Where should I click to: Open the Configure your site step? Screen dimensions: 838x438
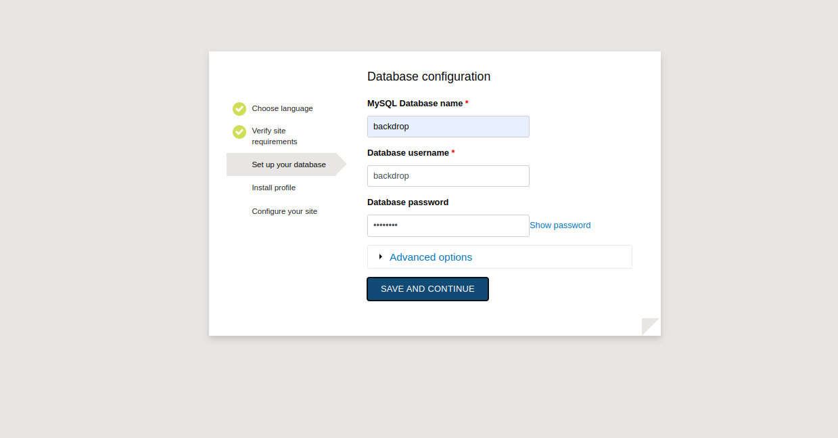tap(284, 211)
